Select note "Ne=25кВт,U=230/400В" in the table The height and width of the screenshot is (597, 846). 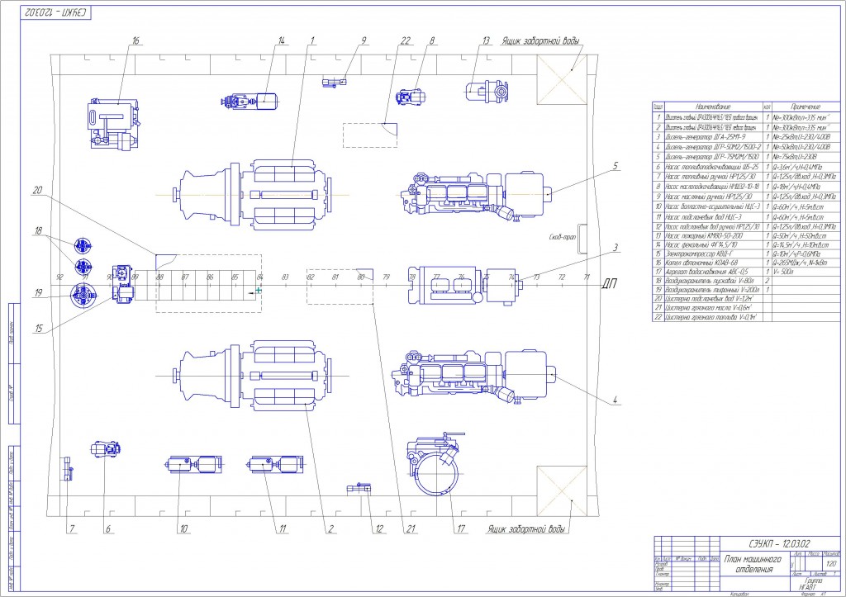(x=800, y=137)
